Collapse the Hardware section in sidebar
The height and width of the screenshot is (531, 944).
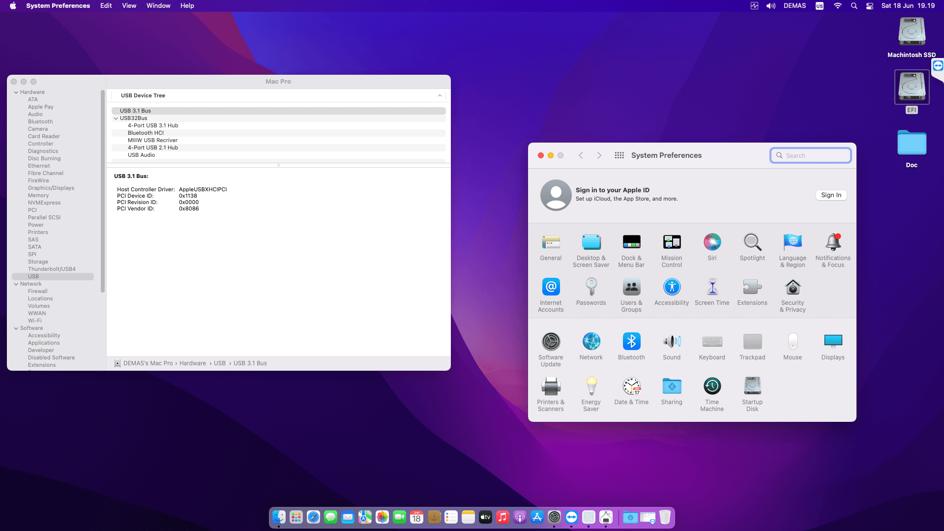pos(16,92)
